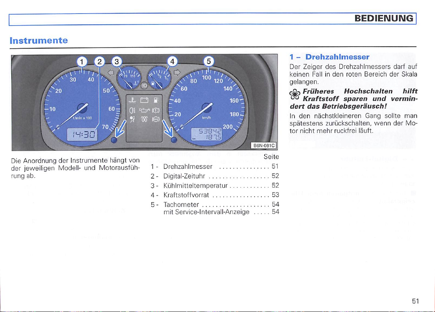Click the 30 mark on the tachometer
The width and height of the screenshot is (435, 312).
[73, 80]
